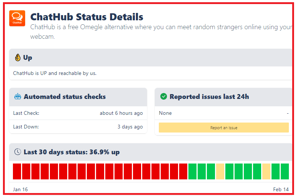
Task: Click the '3 days ago' value
Action: tap(130, 127)
